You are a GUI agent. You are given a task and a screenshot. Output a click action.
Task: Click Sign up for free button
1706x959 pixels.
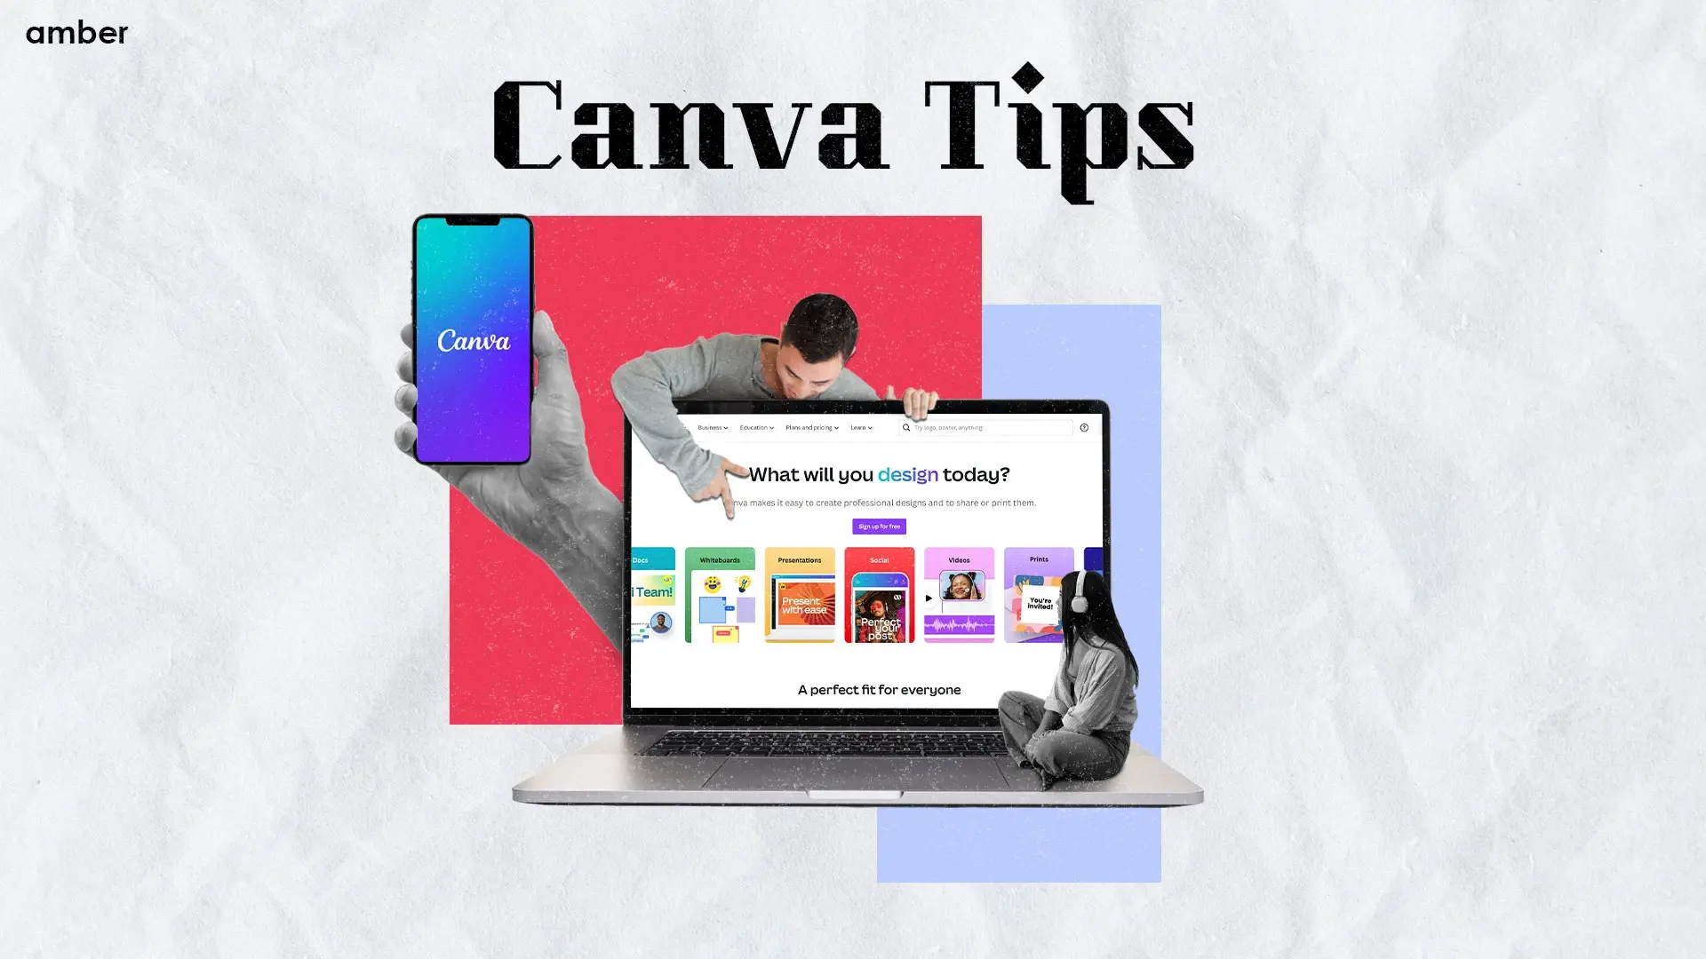click(879, 526)
